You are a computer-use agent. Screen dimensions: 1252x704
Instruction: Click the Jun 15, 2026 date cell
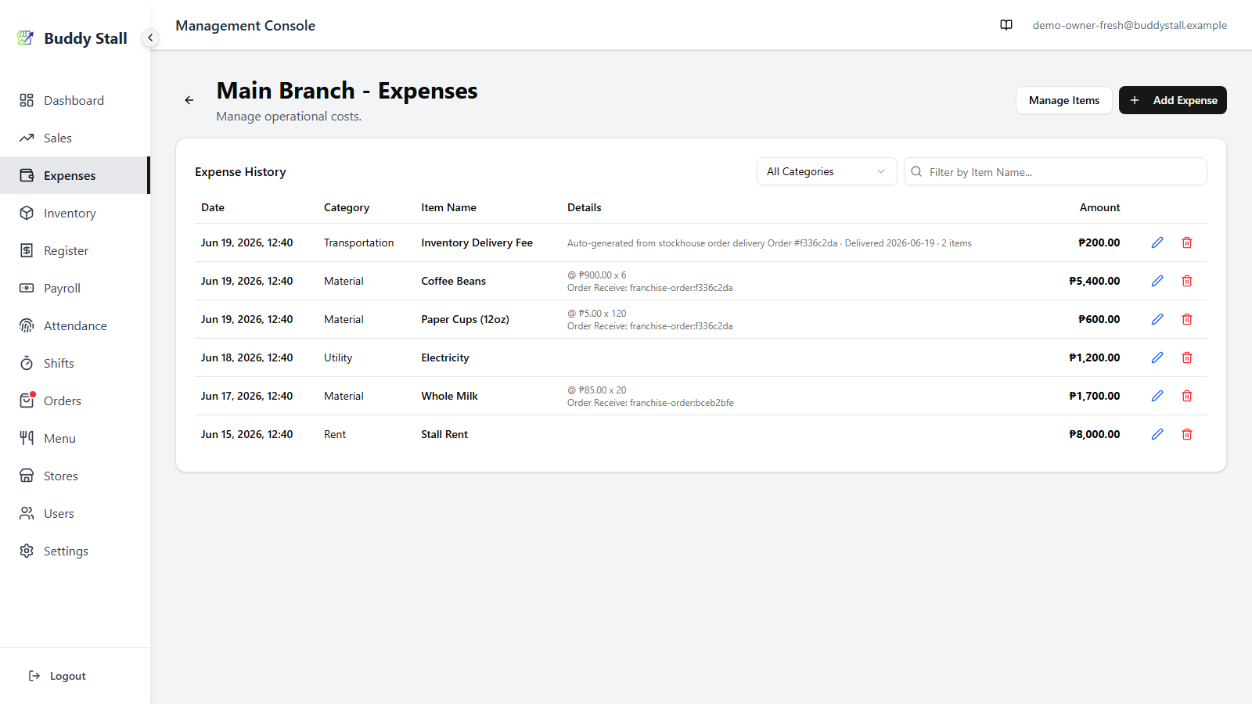246,434
